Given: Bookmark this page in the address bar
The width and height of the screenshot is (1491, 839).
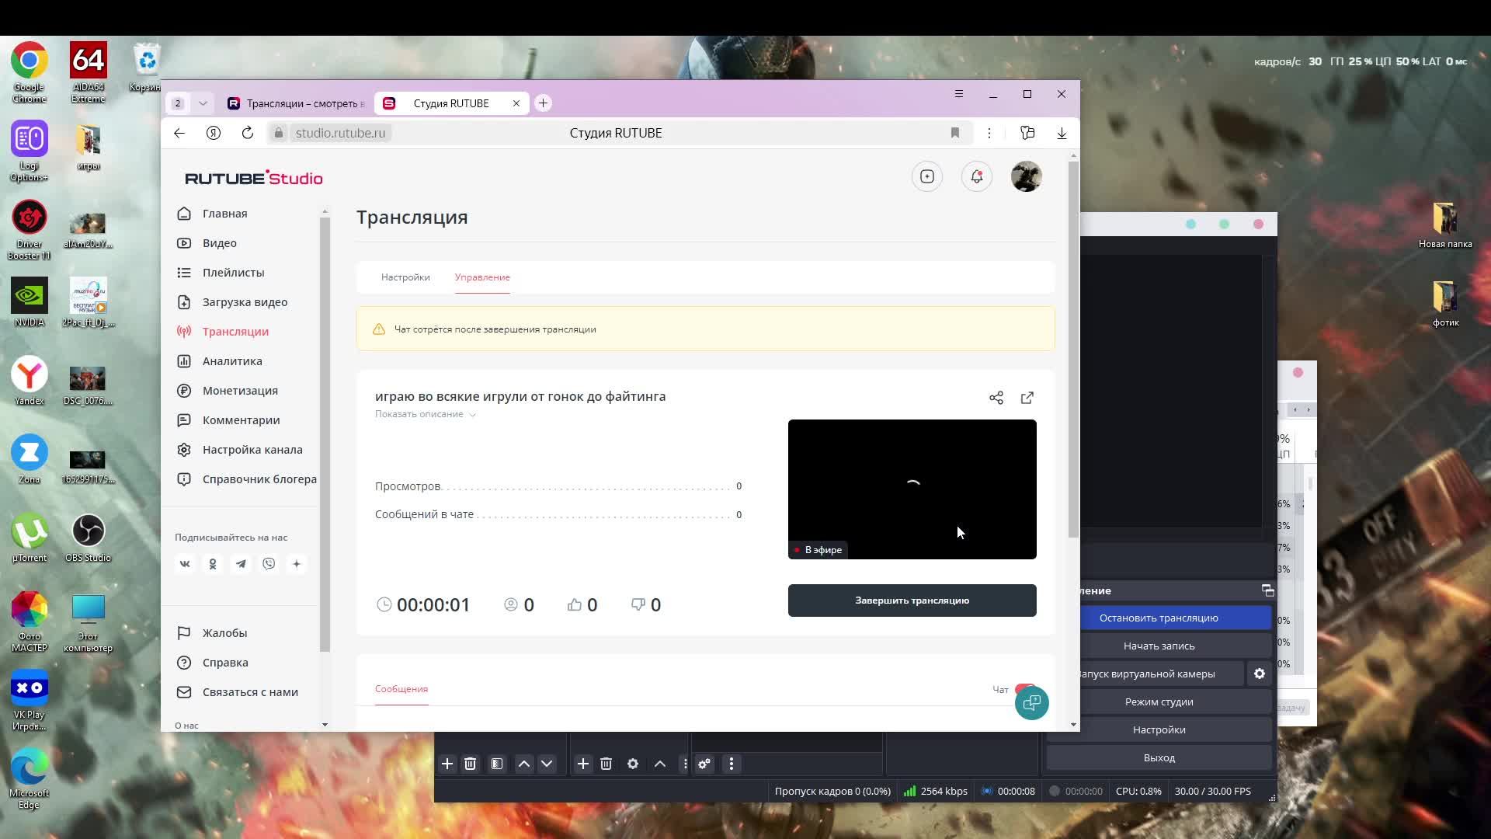Looking at the screenshot, I should pyautogui.click(x=955, y=133).
